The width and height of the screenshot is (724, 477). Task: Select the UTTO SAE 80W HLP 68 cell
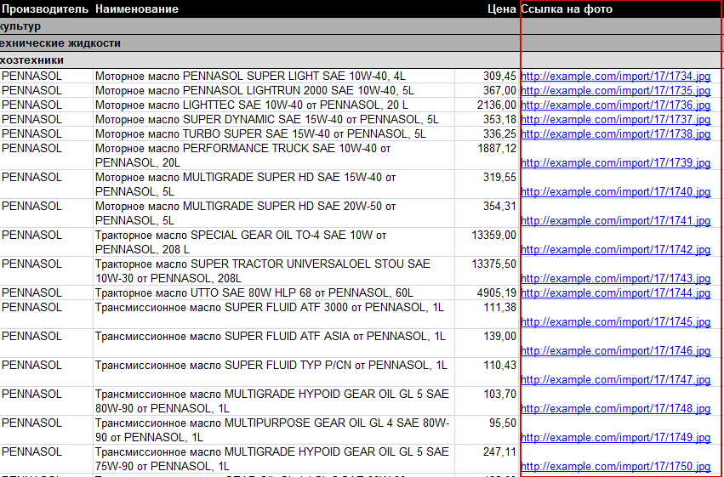[254, 293]
